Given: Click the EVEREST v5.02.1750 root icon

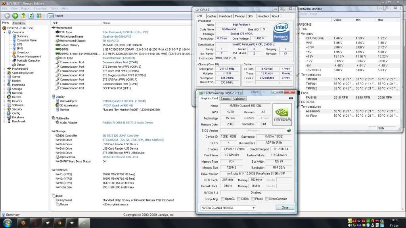Looking at the screenshot, I should coord(4,28).
